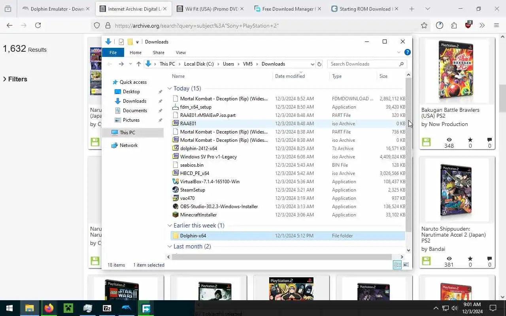
Task: Collapse the Today (15) group
Action: point(170,88)
